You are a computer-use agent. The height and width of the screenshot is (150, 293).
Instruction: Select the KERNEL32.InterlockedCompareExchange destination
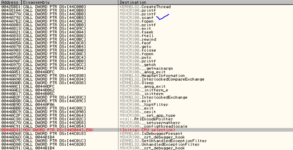click(x=162, y=79)
